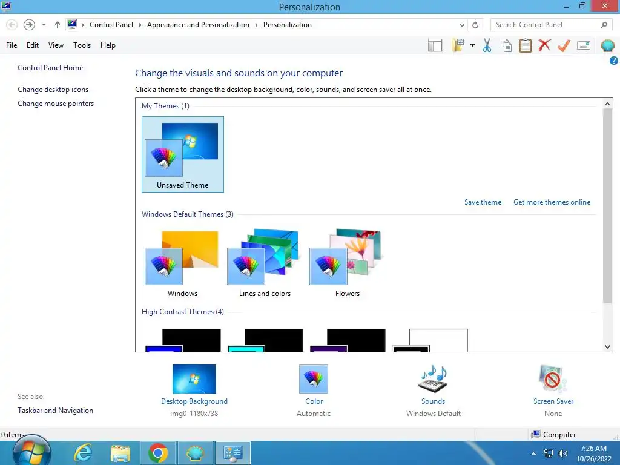Click the Save theme link

click(483, 202)
